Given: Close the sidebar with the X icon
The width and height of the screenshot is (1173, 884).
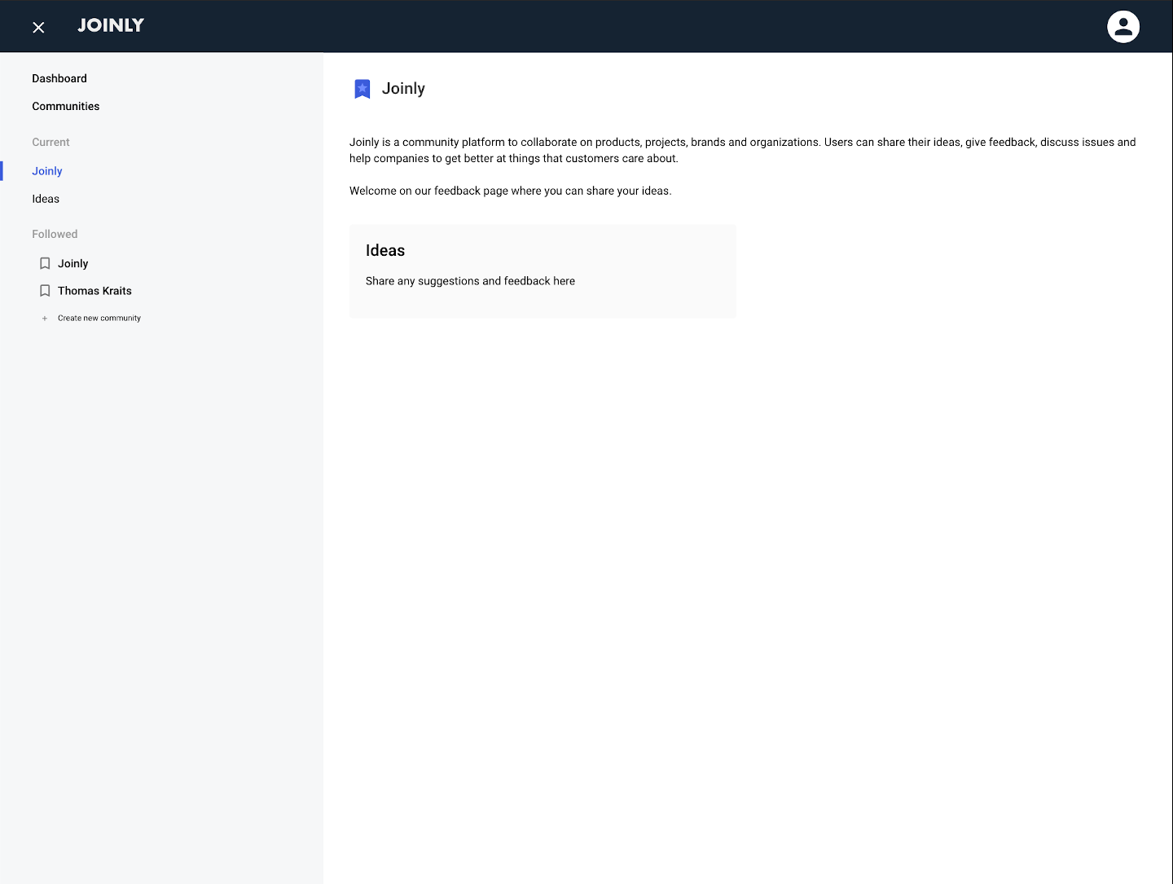Looking at the screenshot, I should [x=38, y=27].
